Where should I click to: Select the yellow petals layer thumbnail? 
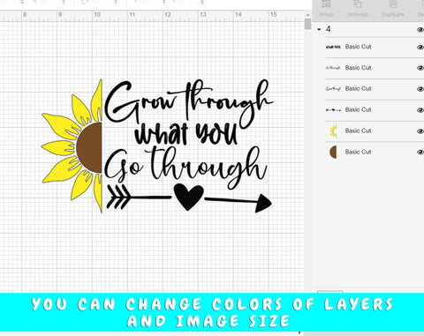coord(333,131)
